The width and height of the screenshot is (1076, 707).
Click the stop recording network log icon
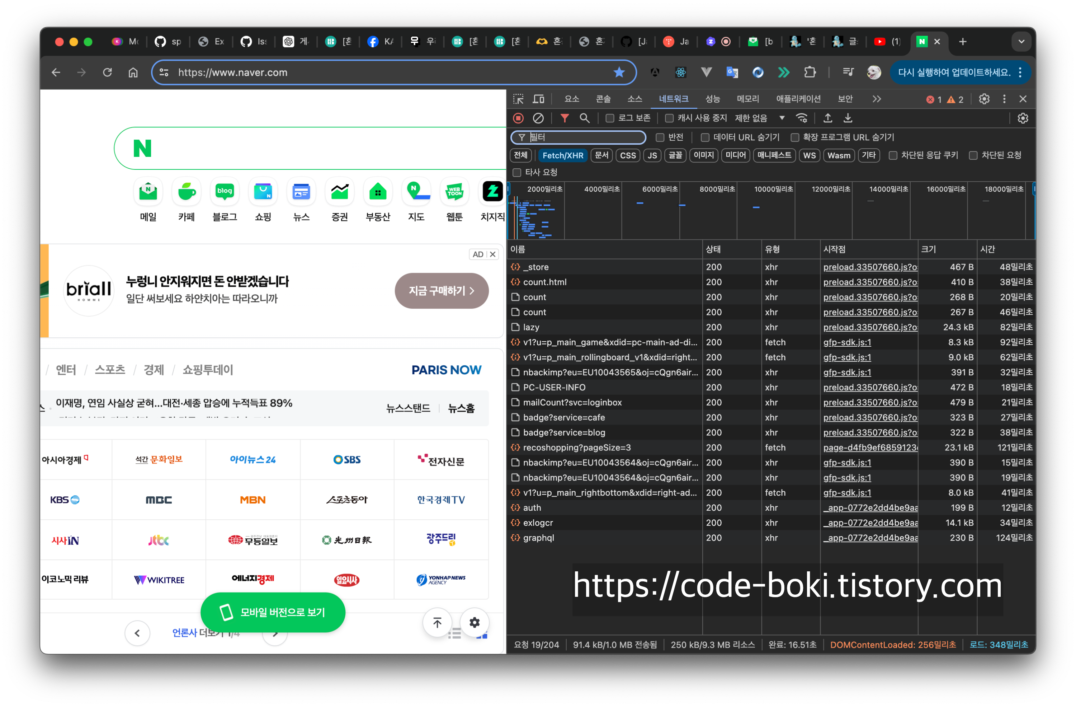coord(518,118)
